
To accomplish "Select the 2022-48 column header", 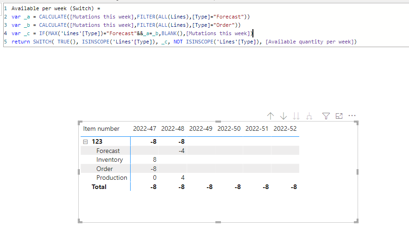I will 173,129.
